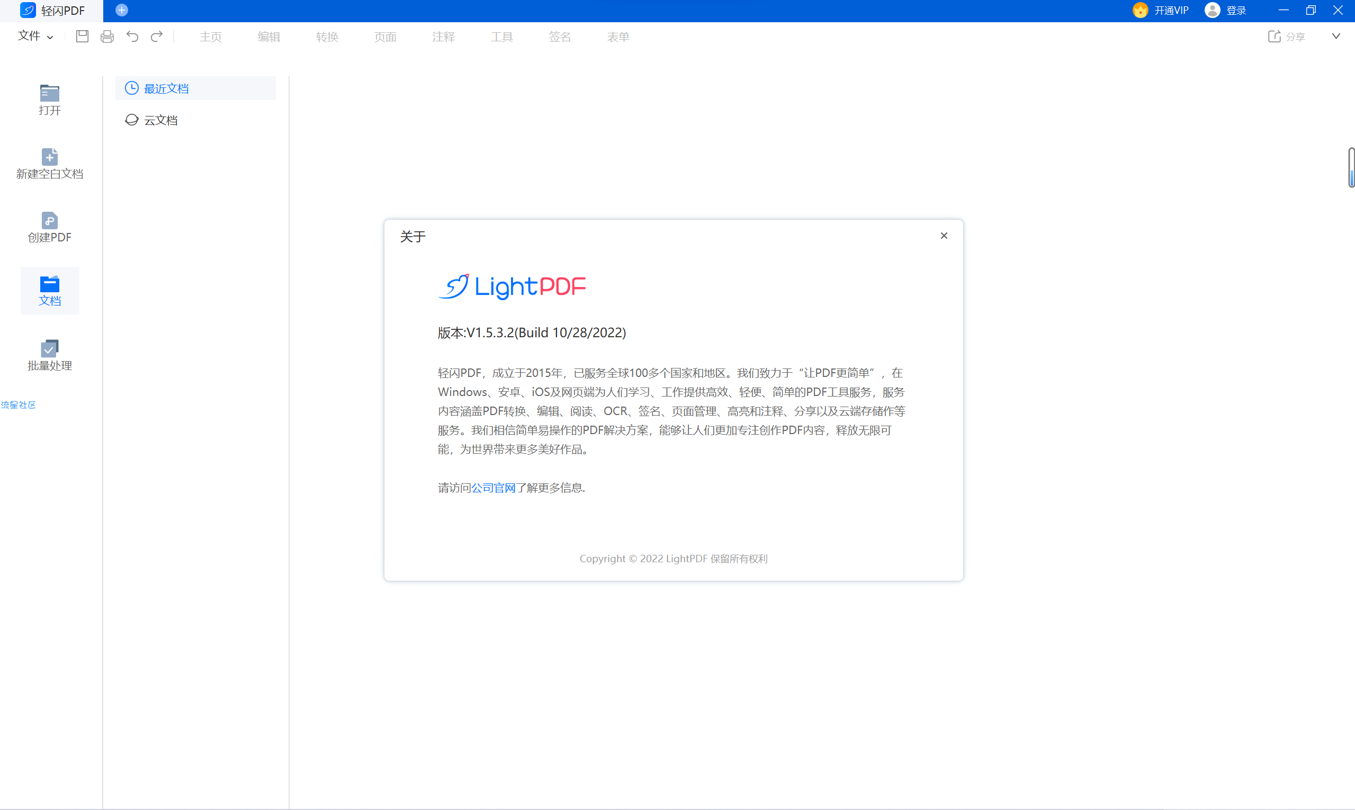Viewport: 1355px width, 810px height.
Task: Click 开通VIP text button
Action: pyautogui.click(x=1172, y=11)
